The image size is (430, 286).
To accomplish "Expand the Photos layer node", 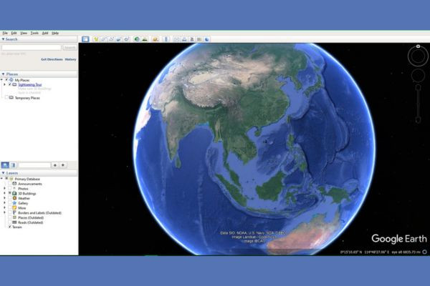I will (5, 189).
